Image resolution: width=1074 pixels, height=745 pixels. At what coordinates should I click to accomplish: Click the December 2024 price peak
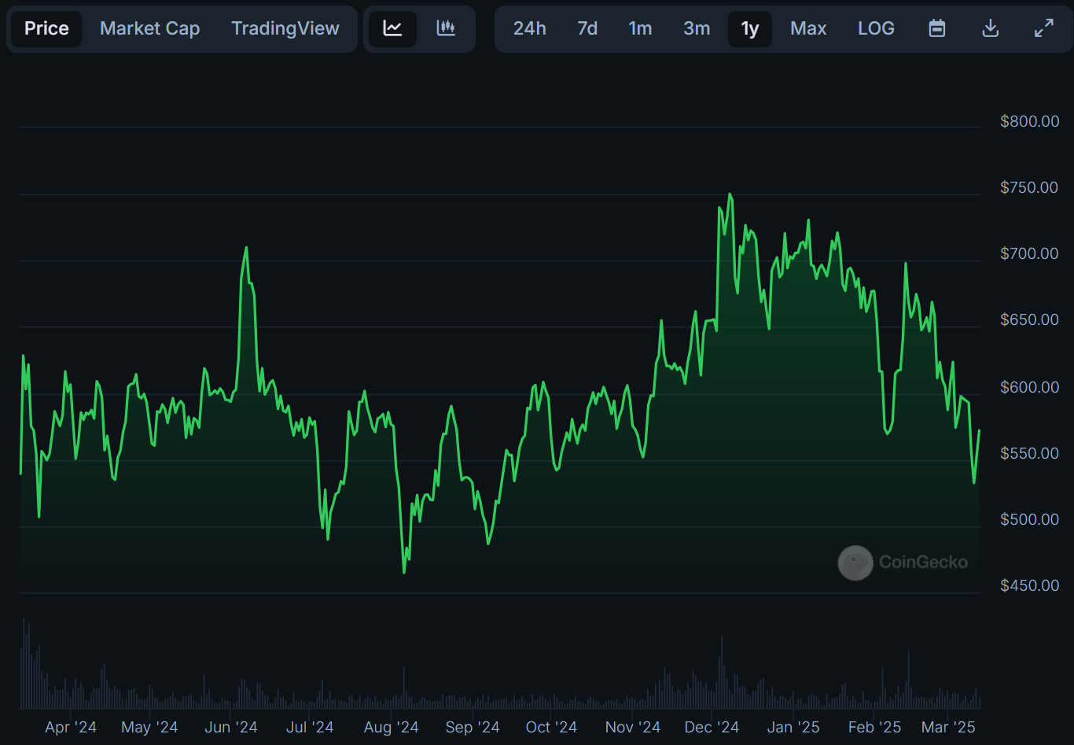pos(730,194)
